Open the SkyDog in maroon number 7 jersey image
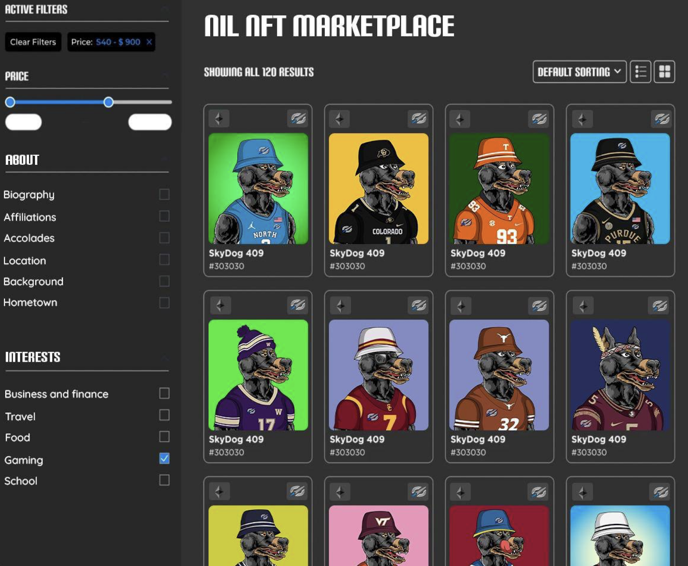The height and width of the screenshot is (566, 688). 378,375
